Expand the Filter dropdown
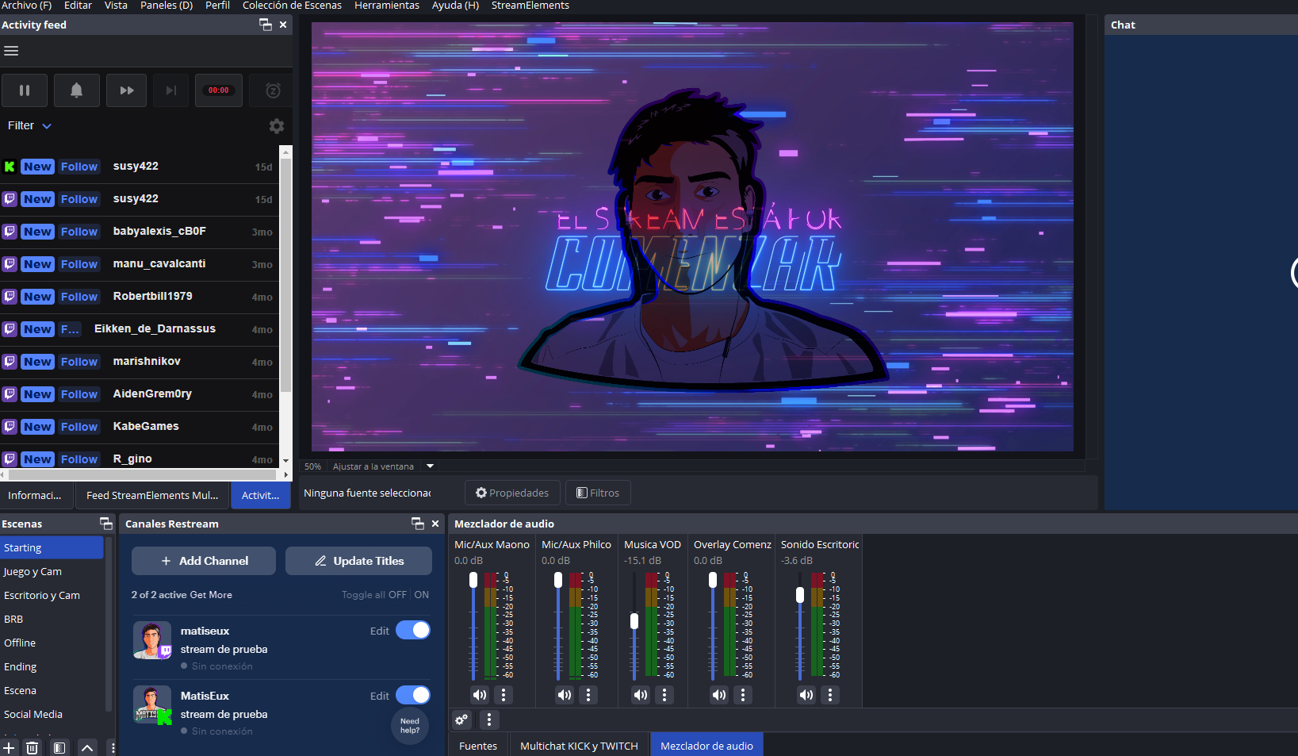The height and width of the screenshot is (756, 1298). (29, 126)
